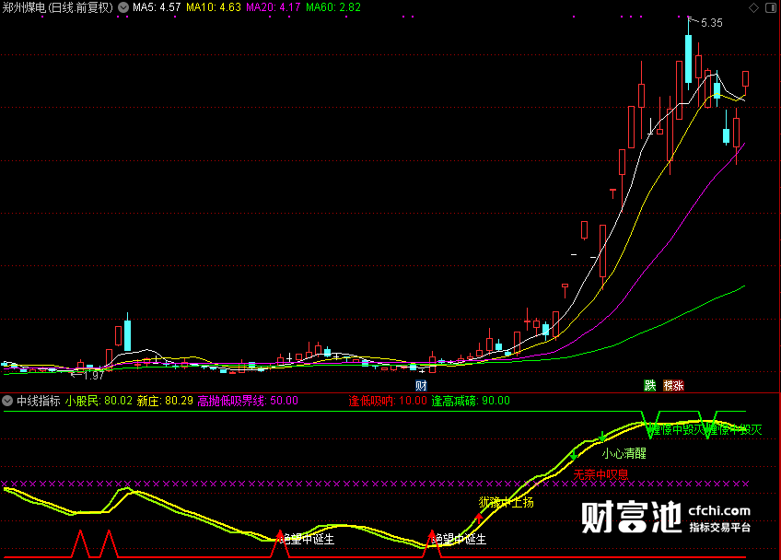This screenshot has height=560, width=781.
Task: Click the 新庄: 80.29 value
Action: coord(165,401)
